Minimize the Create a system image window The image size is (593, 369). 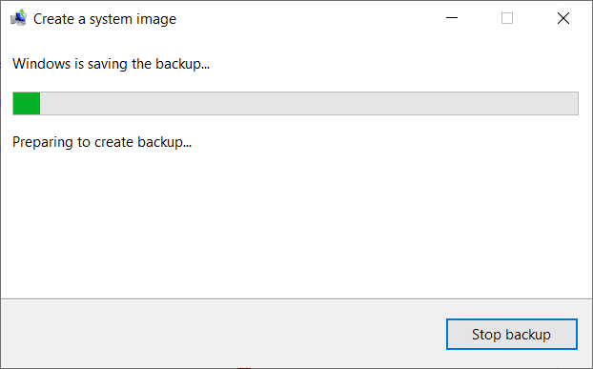[452, 18]
